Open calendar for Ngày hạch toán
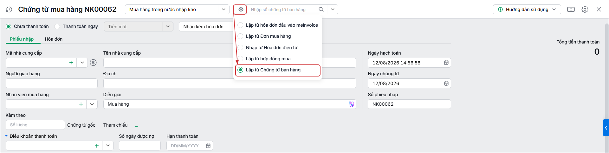Screen dimensions: 609x153 click(x=446, y=63)
